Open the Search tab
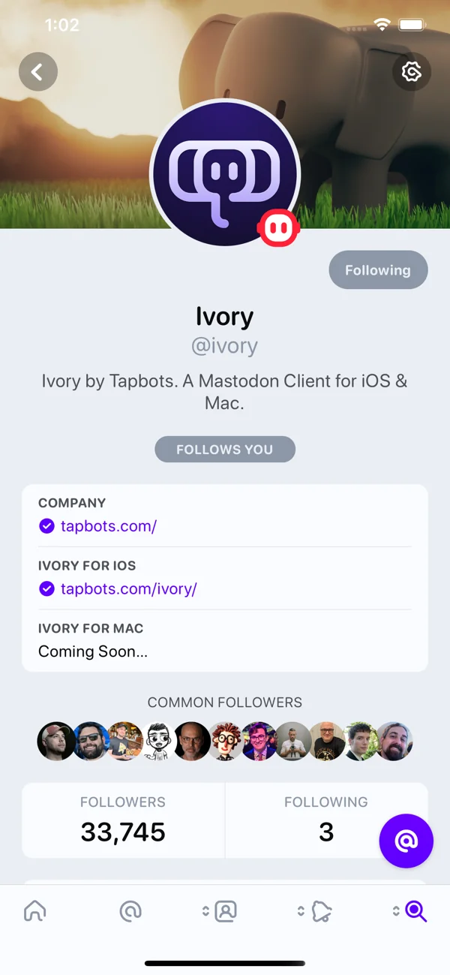450x975 pixels. click(x=415, y=910)
